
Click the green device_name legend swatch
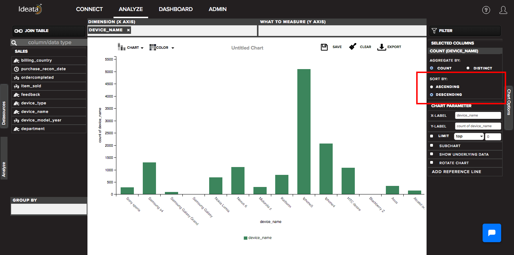[x=246, y=238]
